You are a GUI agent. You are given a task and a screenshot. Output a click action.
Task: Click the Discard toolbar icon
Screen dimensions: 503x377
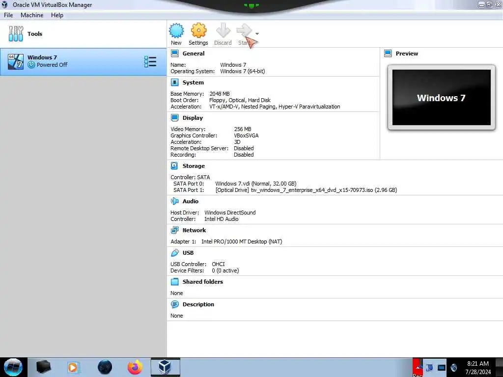[x=223, y=30]
